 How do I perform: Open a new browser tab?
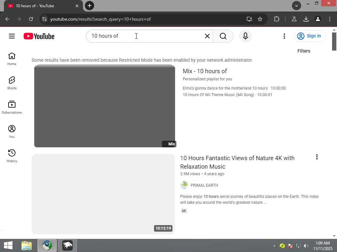click(x=90, y=6)
